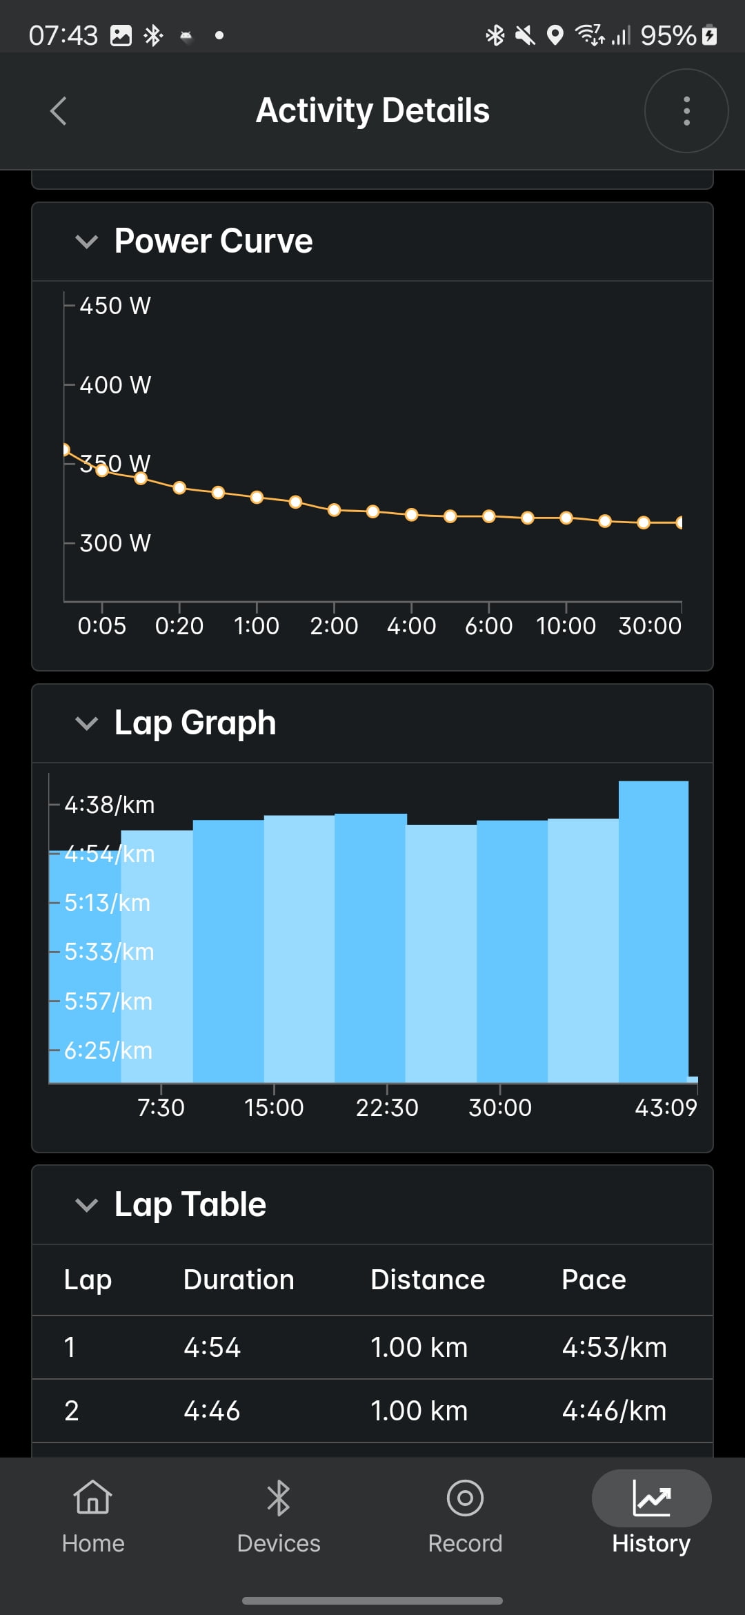The image size is (745, 1615).
Task: Select lap 2 row in Lap Table
Action: pos(372,1411)
